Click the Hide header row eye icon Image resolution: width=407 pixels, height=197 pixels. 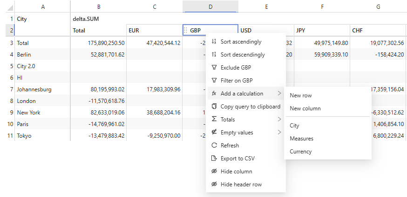(x=214, y=184)
